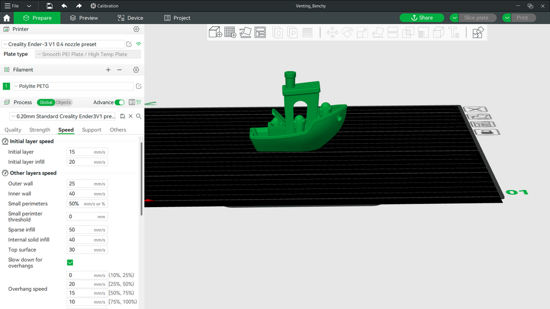Click the compare presets icon beside Advance
This screenshot has height=309, width=550.
139,102
